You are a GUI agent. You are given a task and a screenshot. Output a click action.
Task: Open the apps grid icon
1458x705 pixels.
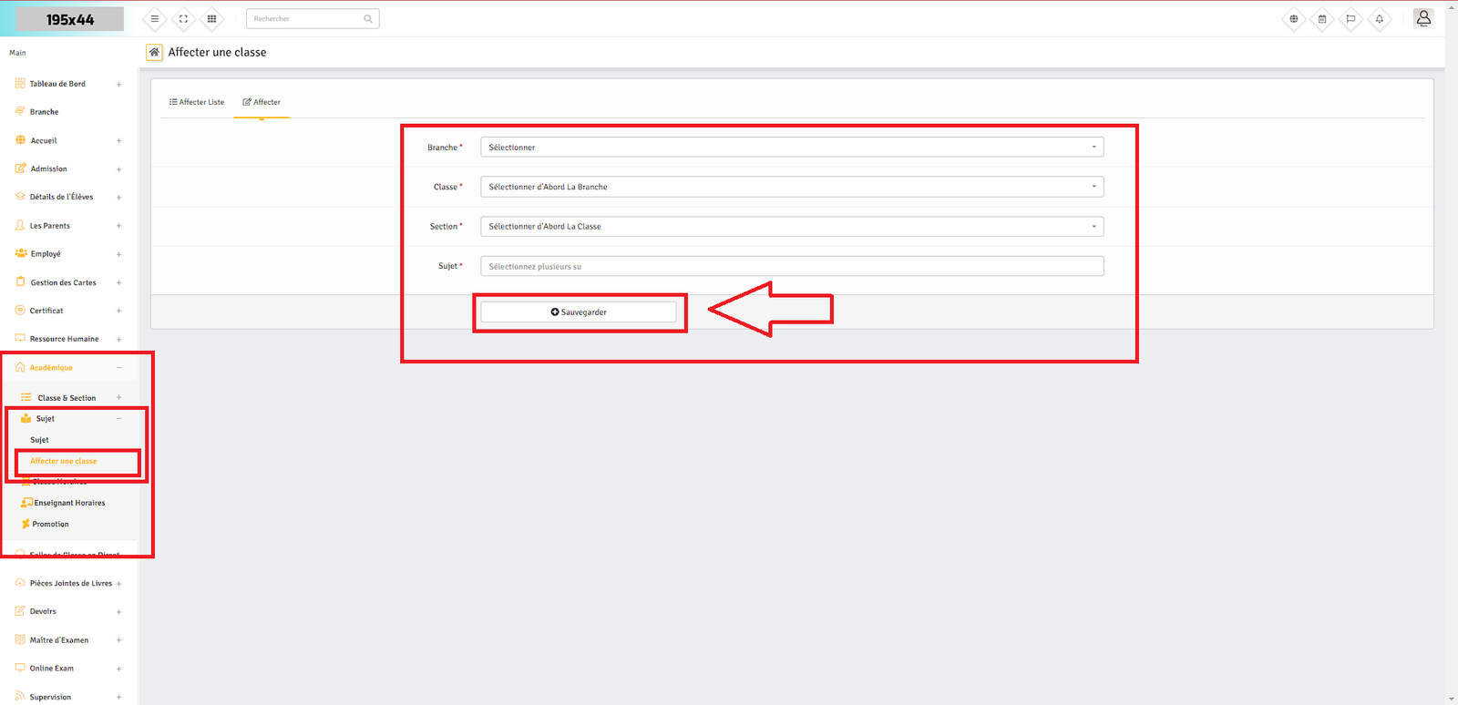211,19
